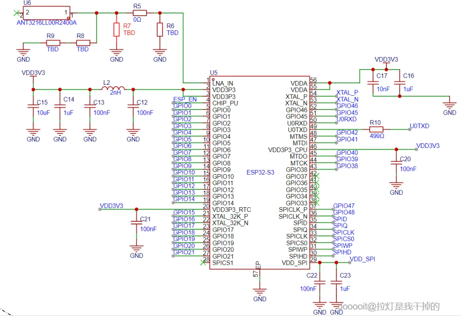Select the red R7 TBD resistor symbol
The height and width of the screenshot is (316, 461).
point(117,29)
